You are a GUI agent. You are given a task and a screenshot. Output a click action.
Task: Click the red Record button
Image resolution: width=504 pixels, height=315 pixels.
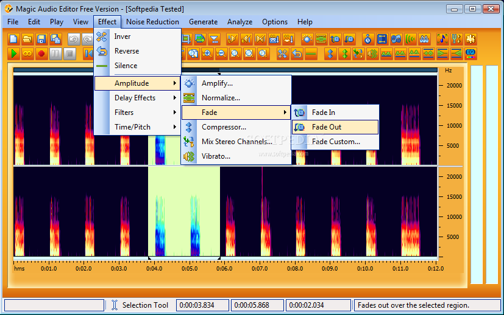pos(41,54)
